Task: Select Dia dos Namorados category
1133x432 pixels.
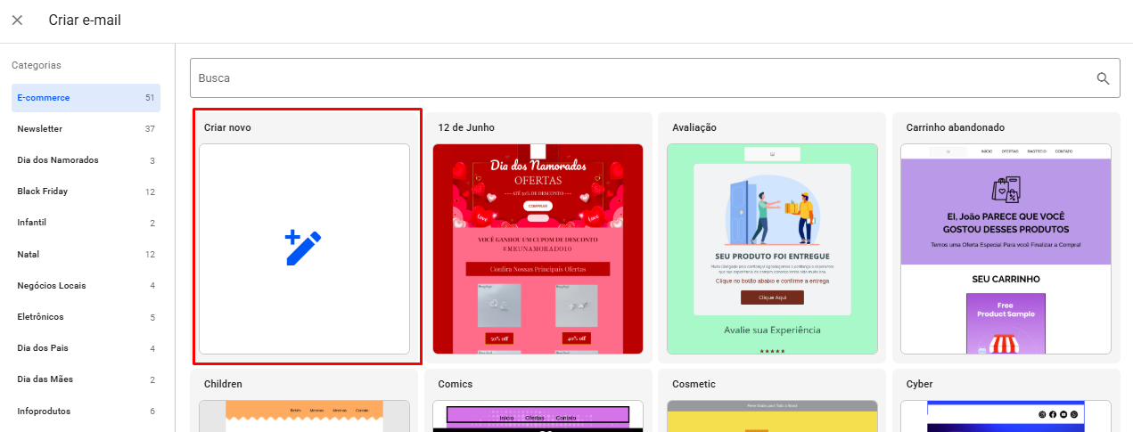Action: (x=86, y=160)
